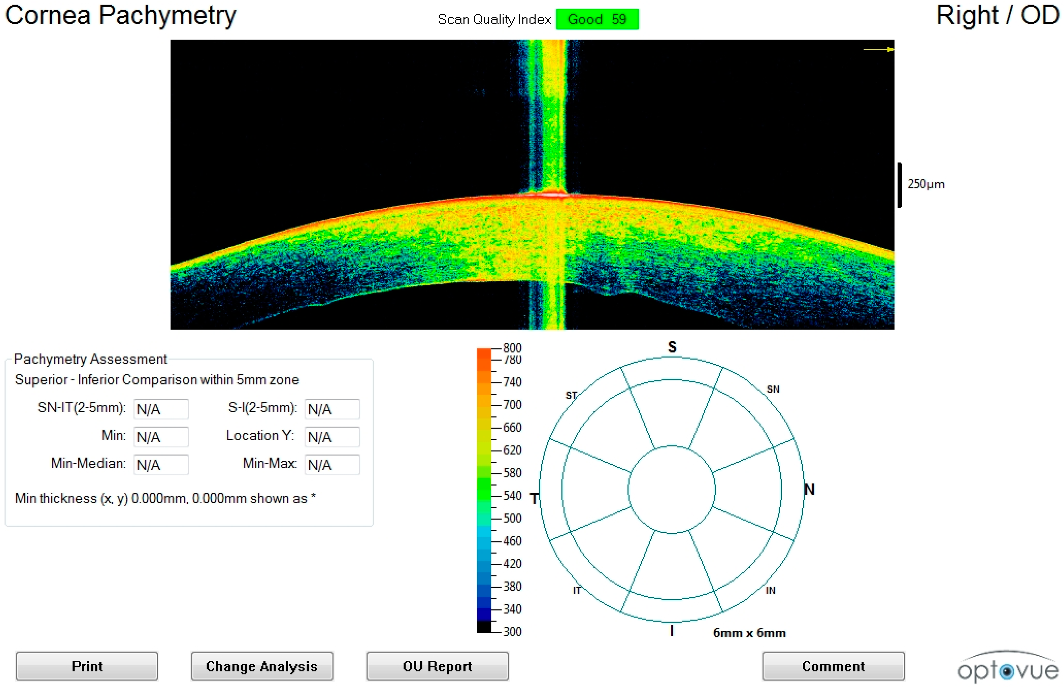Image resolution: width=1064 pixels, height=688 pixels.
Task: Select the green Scan Quality Index badge
Action: pyautogui.click(x=597, y=19)
